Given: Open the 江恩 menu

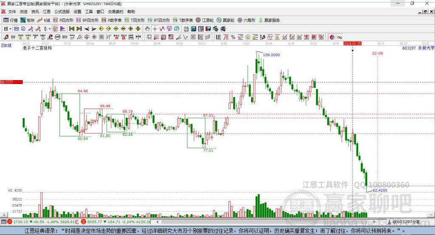Looking at the screenshot, I should pyautogui.click(x=47, y=11).
